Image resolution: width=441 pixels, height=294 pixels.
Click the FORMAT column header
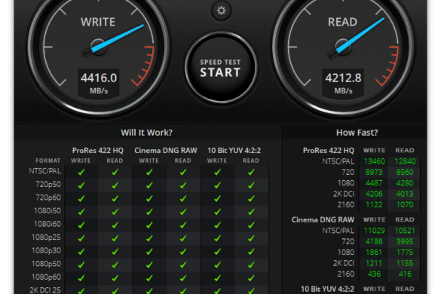pyautogui.click(x=48, y=161)
